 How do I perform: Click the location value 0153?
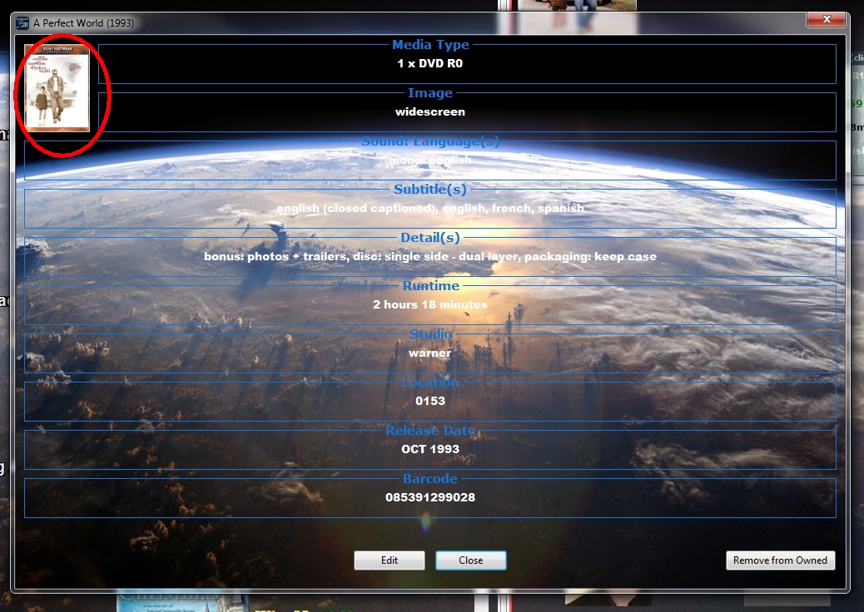430,401
